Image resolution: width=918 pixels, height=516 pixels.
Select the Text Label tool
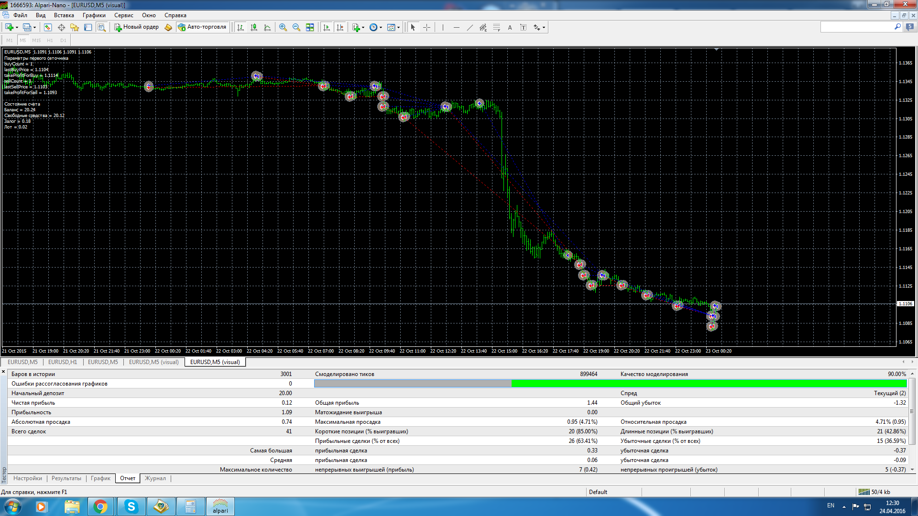[x=523, y=27]
